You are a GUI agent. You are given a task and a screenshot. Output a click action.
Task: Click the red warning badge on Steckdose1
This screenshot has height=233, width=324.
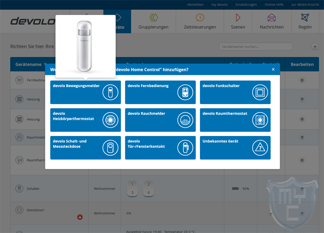tap(80, 217)
